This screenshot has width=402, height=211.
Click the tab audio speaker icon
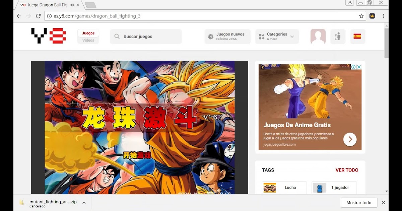pyautogui.click(x=72, y=5)
